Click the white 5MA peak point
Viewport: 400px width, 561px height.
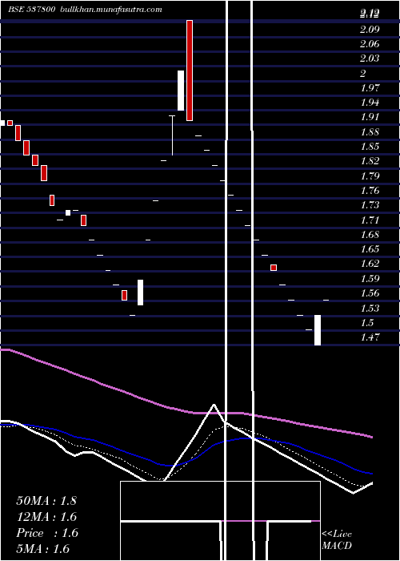(214, 405)
